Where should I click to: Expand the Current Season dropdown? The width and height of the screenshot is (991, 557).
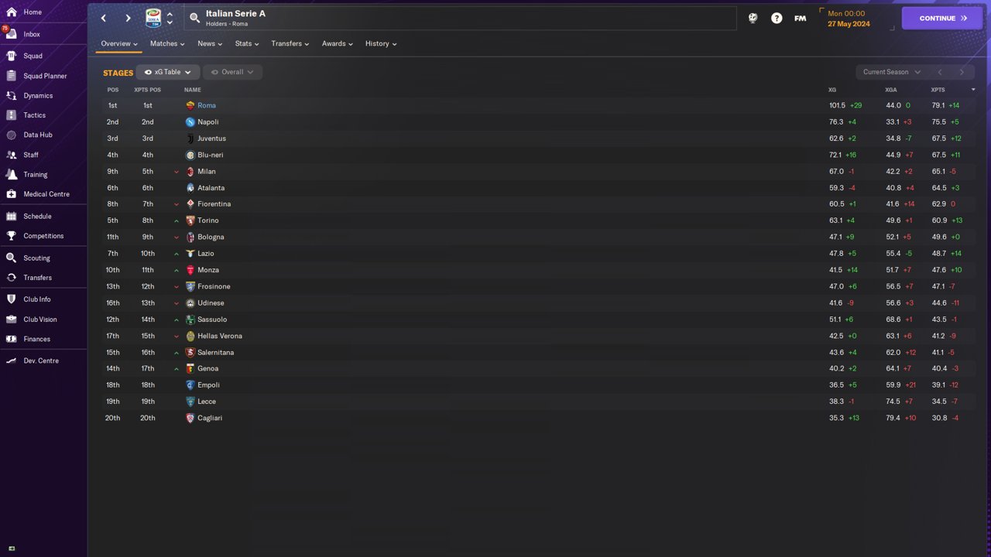tap(891, 72)
